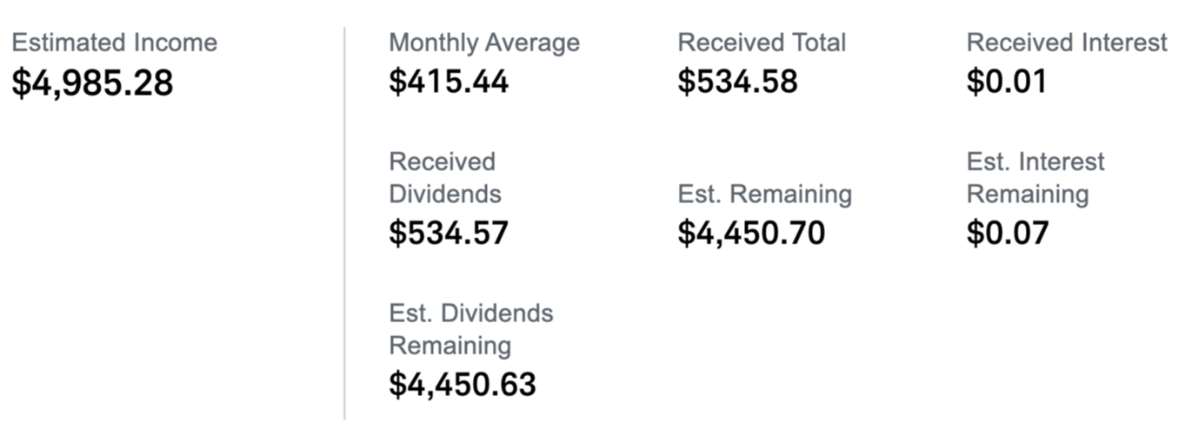
Task: Select the $0.07 interest remaining value
Action: coord(1008,233)
